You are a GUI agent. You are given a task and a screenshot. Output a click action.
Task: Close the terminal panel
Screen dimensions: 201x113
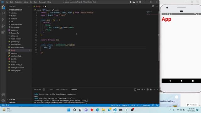click(x=157, y=89)
